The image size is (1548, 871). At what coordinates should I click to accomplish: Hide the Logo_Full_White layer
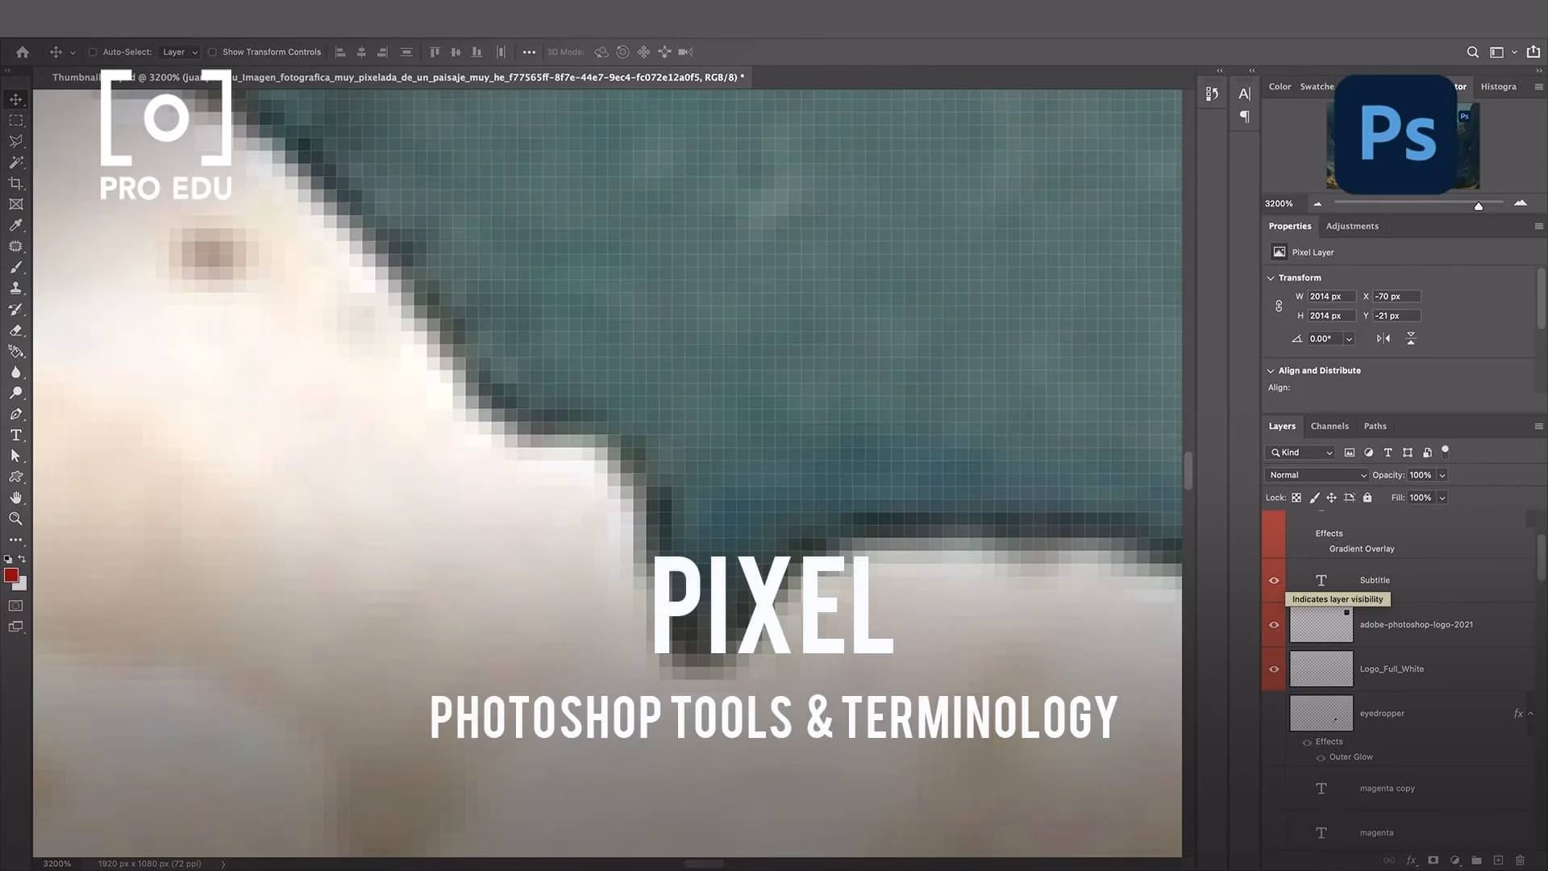(1275, 669)
